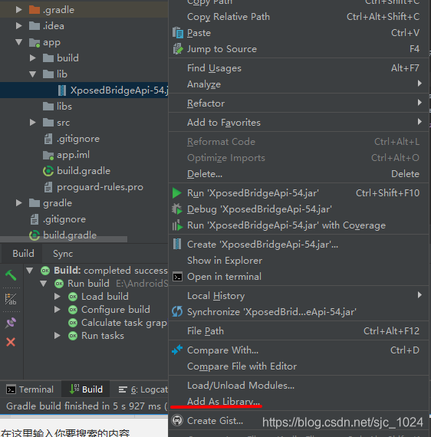Expand the Load build node
Screen dimensions: 431x437
58,297
